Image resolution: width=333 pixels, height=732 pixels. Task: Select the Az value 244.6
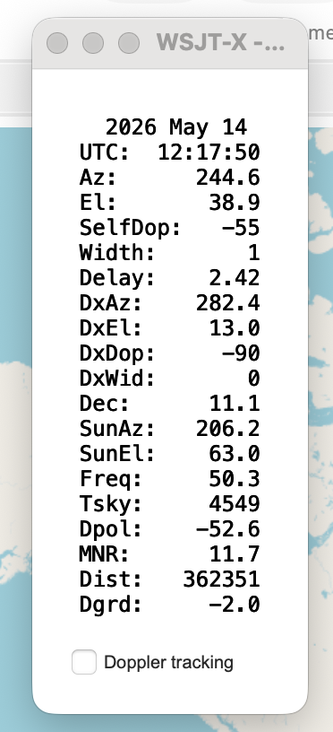point(227,178)
